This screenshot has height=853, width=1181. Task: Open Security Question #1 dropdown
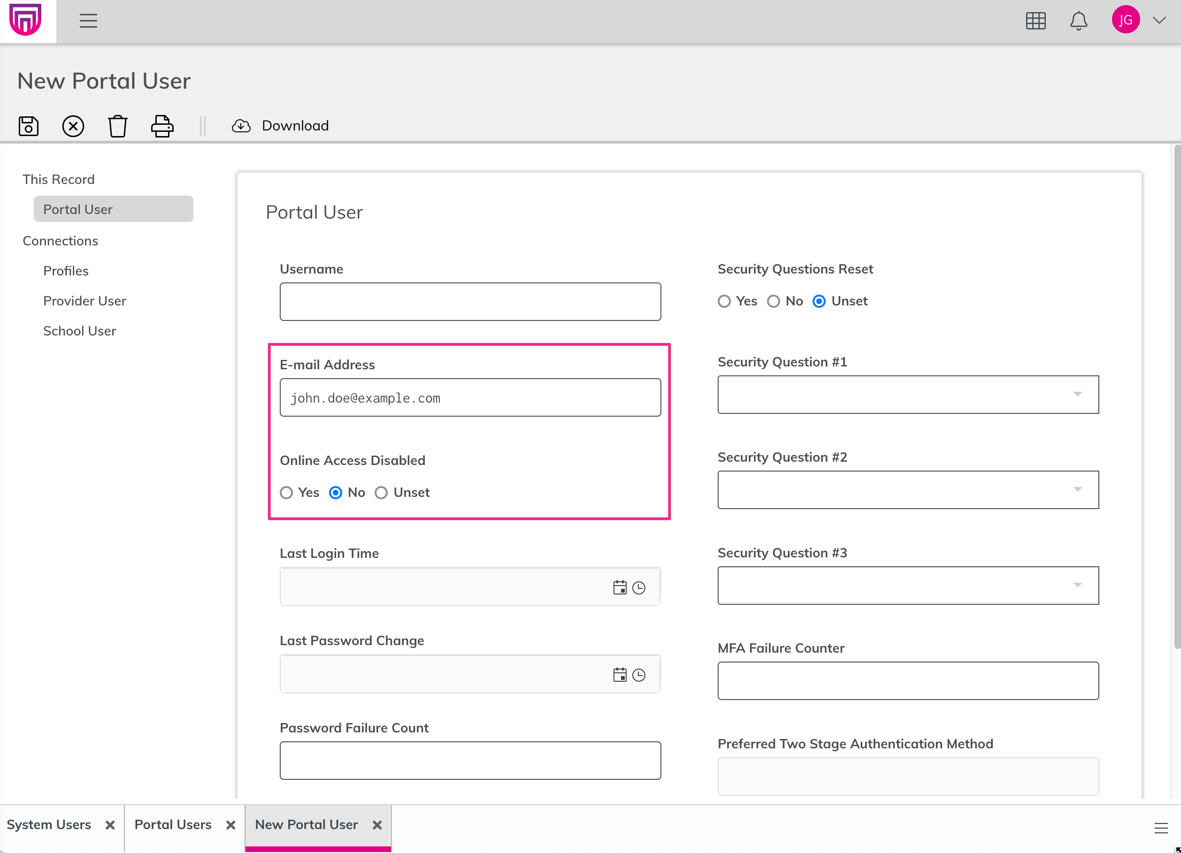(908, 395)
